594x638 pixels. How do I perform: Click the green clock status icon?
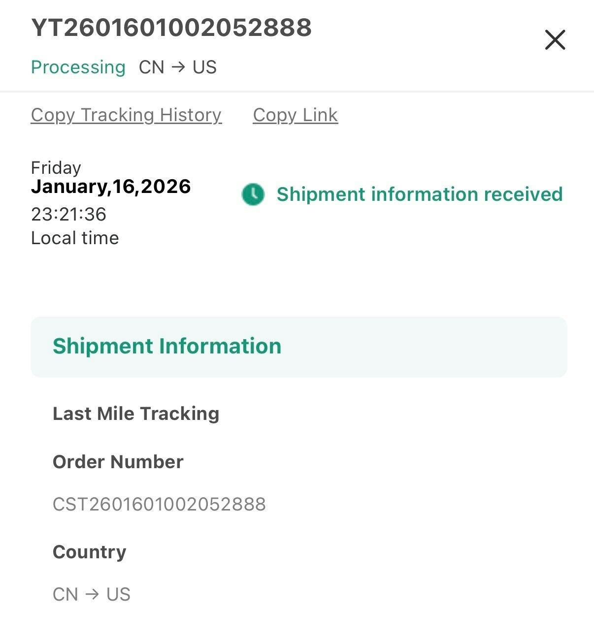[x=253, y=194]
